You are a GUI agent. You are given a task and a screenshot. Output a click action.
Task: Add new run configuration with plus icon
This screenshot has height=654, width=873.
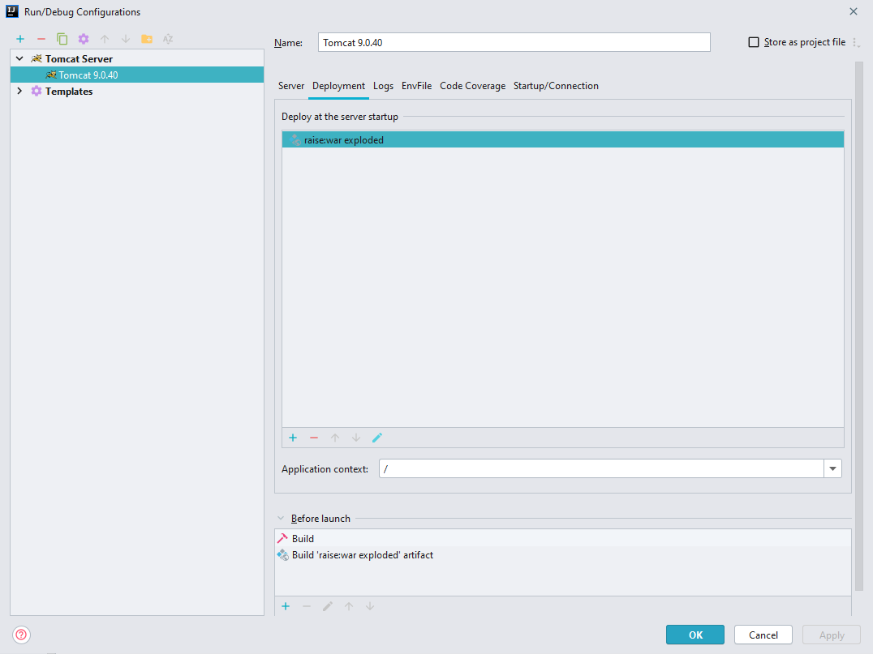click(x=20, y=39)
